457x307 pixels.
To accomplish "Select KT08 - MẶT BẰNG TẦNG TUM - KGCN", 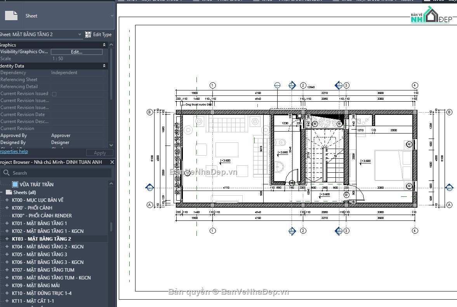I will click(51, 278).
